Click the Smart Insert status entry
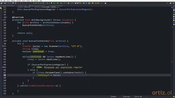Screen dimensions: 175x98 pyautogui.click(x=127, y=97)
